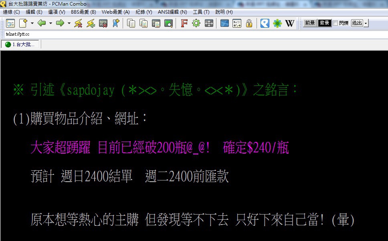The height and width of the screenshot is (241, 388).
Task: Open the ANSI編輯 (N) menu
Action: (x=172, y=12)
